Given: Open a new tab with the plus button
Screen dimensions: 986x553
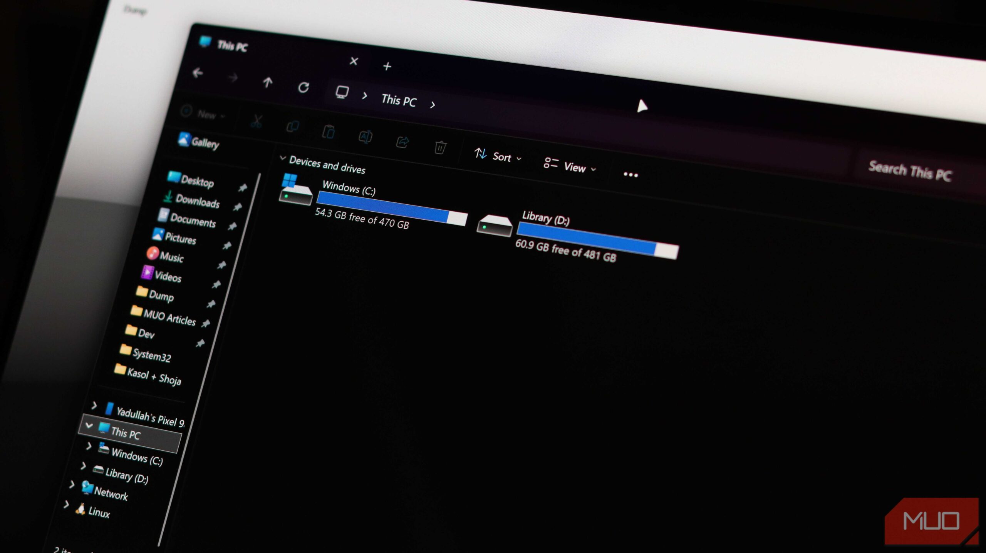Looking at the screenshot, I should [x=387, y=66].
